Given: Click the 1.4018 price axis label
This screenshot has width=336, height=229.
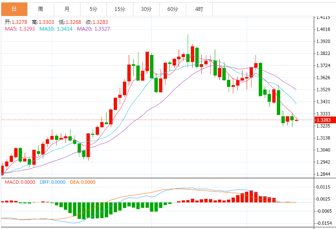Looking at the screenshot, I should 323,29.
